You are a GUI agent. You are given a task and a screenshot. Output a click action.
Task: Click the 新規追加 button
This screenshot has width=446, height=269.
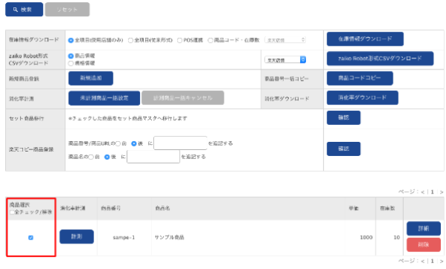click(x=90, y=78)
